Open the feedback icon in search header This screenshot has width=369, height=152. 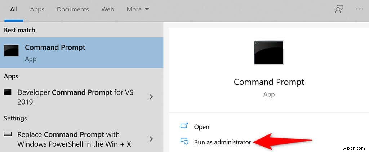339,9
